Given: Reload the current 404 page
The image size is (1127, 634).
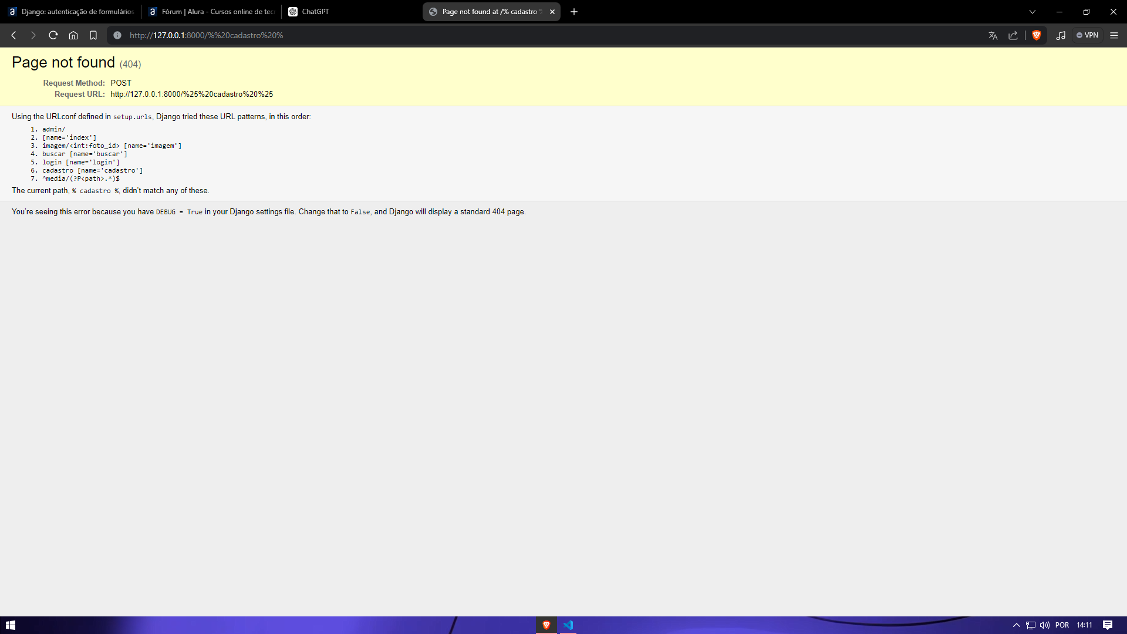Looking at the screenshot, I should point(53,35).
